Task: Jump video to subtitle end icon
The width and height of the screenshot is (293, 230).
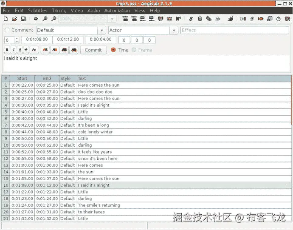Action: click(x=134, y=19)
